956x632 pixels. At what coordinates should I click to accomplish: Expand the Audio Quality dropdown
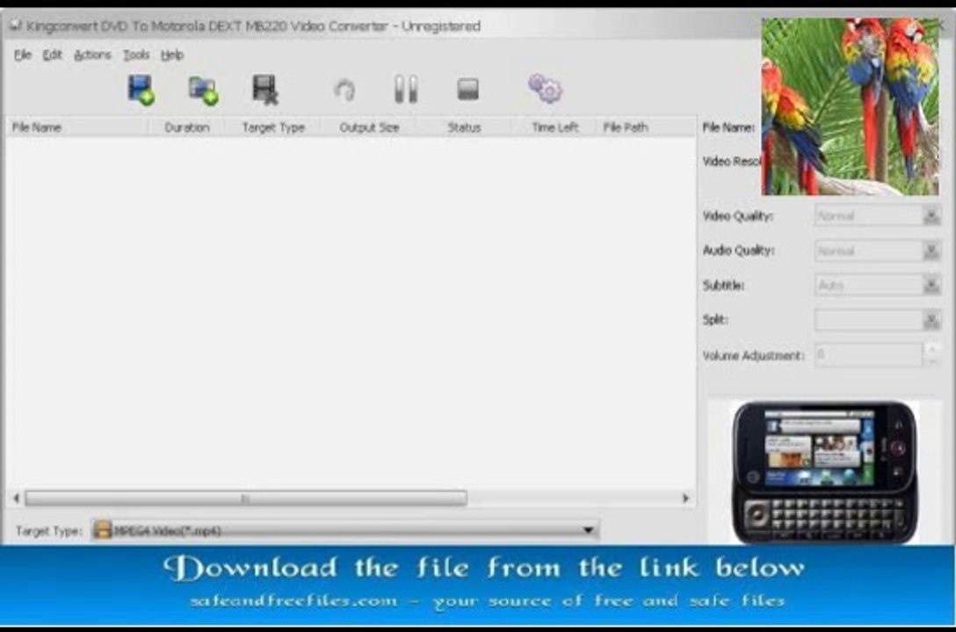coord(931,250)
